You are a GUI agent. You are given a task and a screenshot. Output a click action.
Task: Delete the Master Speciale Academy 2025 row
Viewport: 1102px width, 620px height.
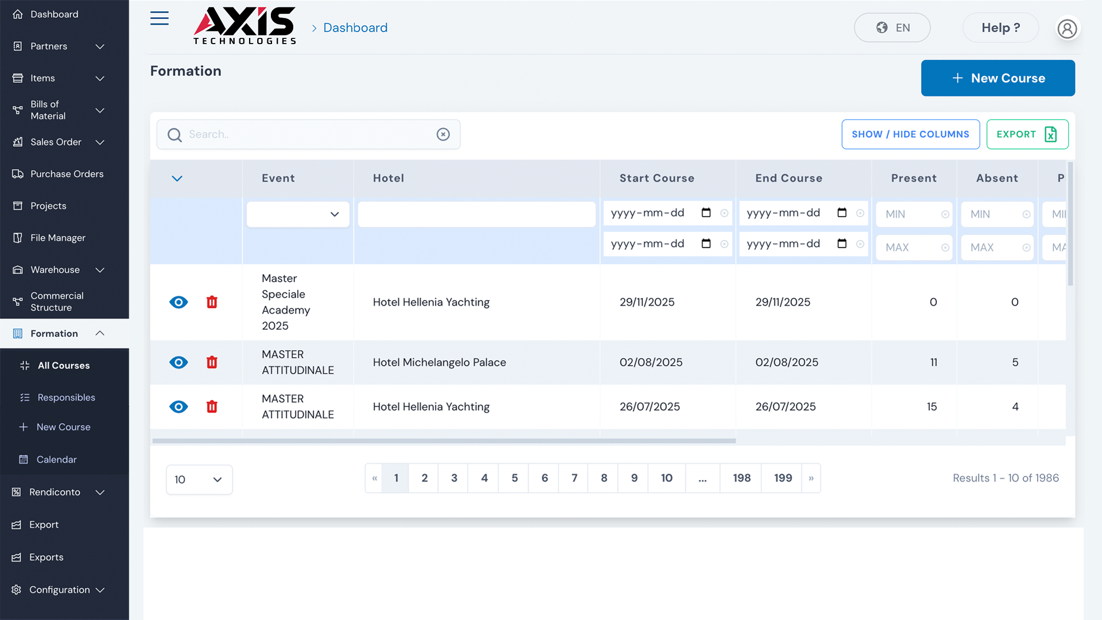tap(212, 302)
